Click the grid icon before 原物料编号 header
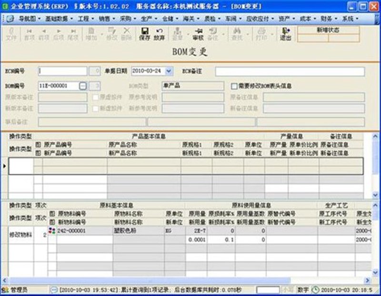The image size is (381, 296). (52, 214)
